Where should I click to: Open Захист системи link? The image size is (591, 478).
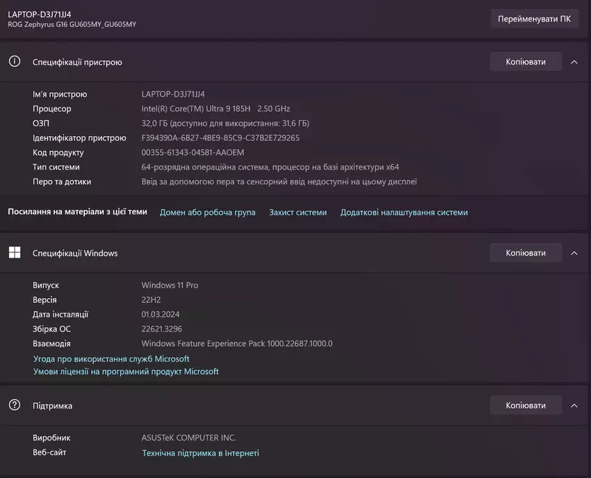point(298,213)
